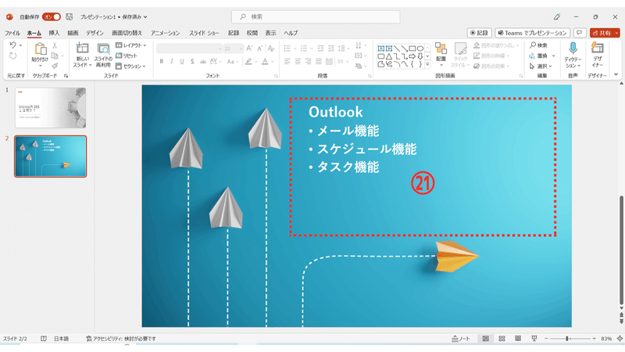Open the Font group dialog launcher
Image resolution: width=625 pixels, height=352 pixels.
click(276, 75)
